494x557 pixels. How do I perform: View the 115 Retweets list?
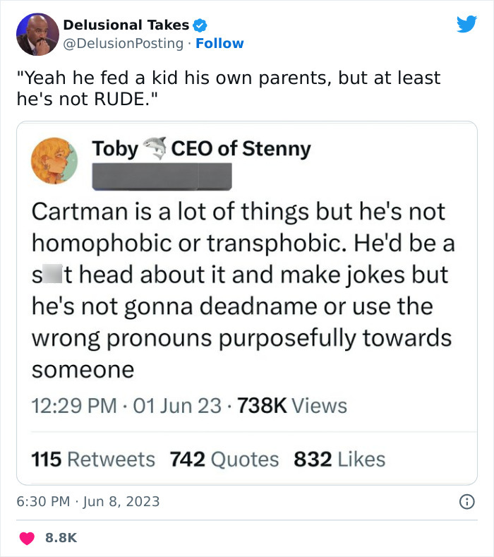point(93,460)
